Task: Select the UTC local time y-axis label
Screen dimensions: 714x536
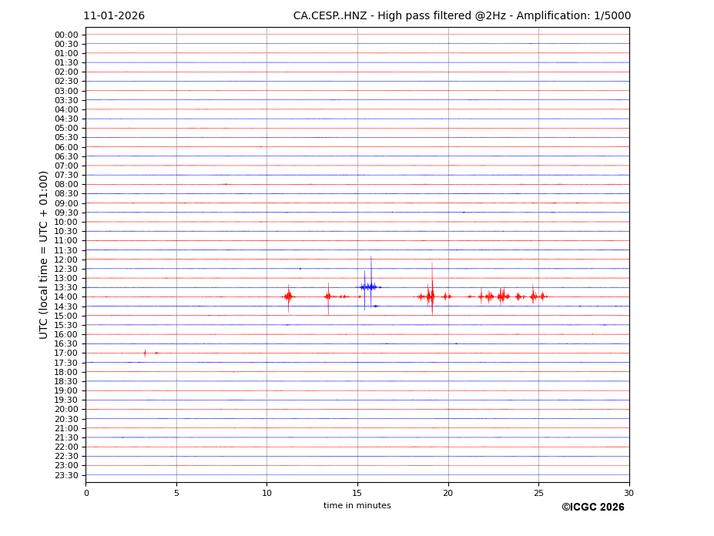Action: click(x=44, y=254)
